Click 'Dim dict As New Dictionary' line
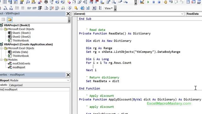202x114 pixels. coord(109,41)
